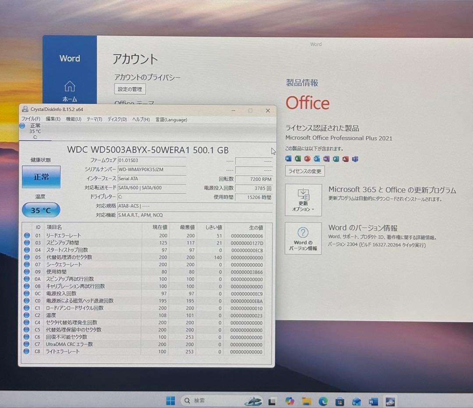The image size is (473, 408).
Task: Click the rotation rate value 7200 RPM
Action: point(254,179)
